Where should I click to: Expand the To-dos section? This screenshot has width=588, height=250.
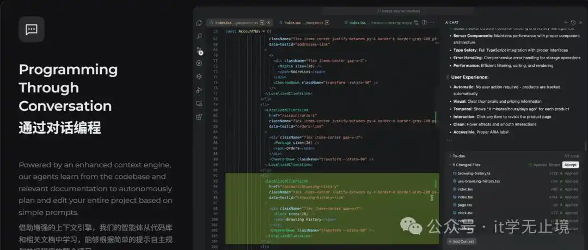coord(450,156)
